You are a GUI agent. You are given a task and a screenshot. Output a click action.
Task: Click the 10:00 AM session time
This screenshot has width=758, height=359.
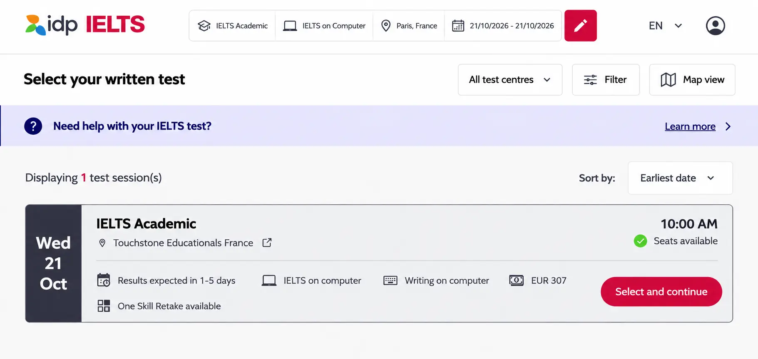pyautogui.click(x=689, y=224)
